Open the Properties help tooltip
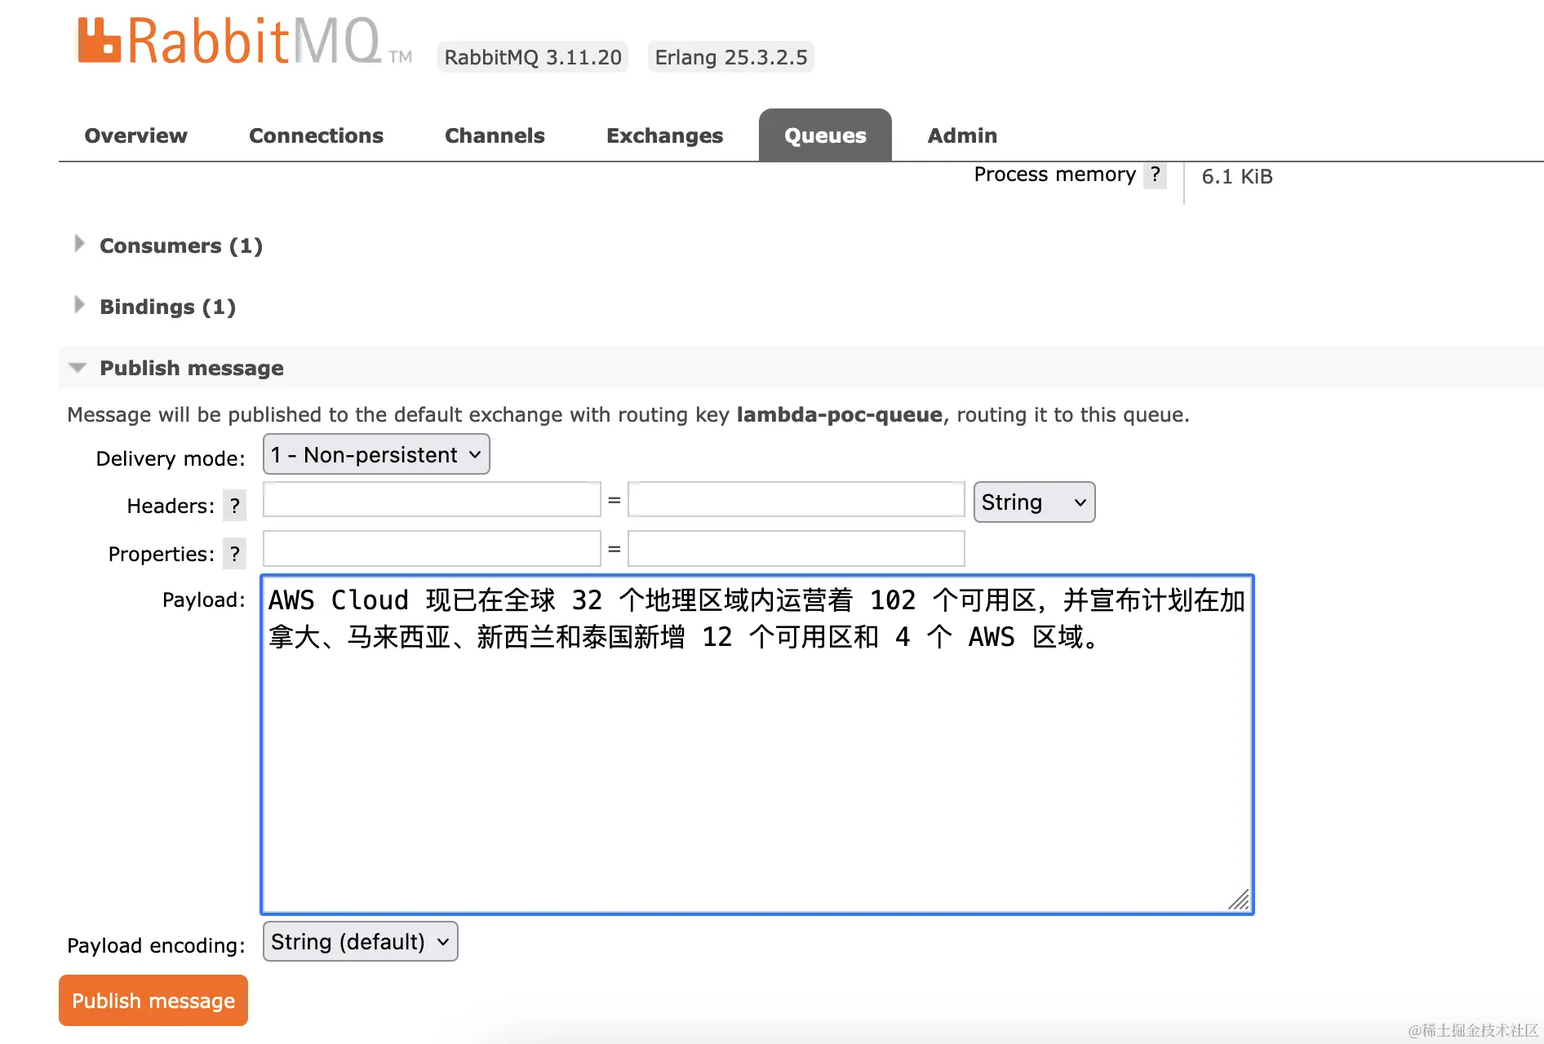Image resolution: width=1544 pixels, height=1044 pixels. (x=234, y=554)
